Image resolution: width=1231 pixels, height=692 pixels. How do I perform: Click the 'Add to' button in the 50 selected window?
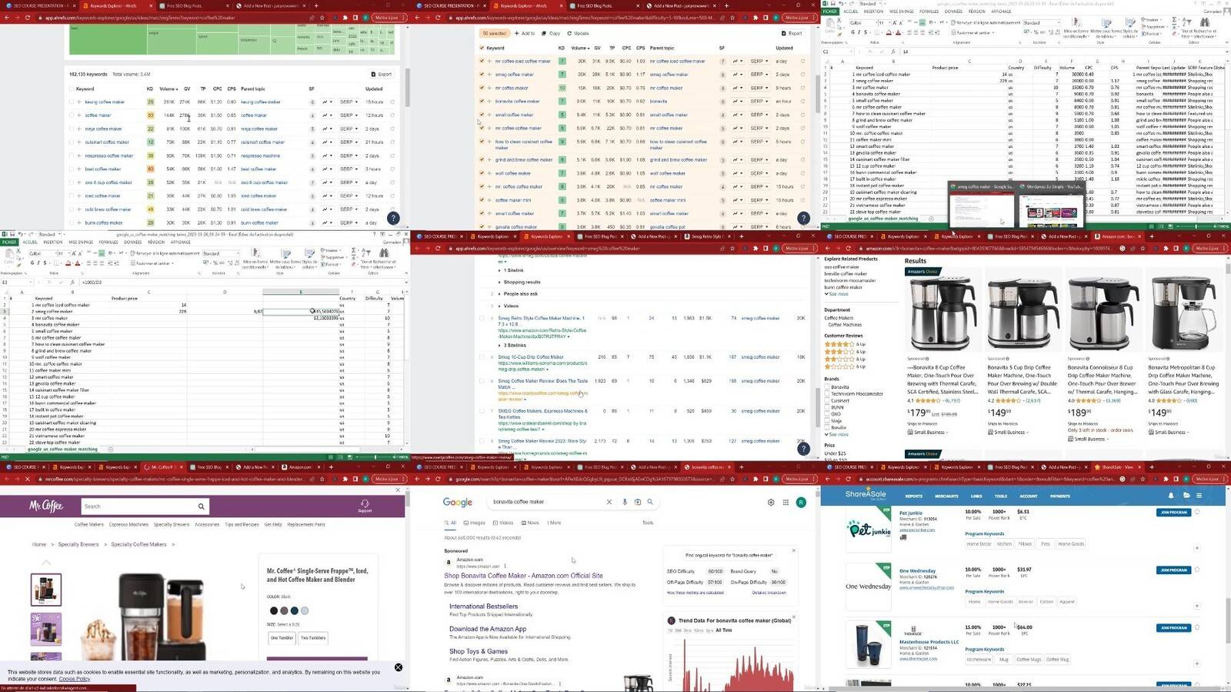coord(525,33)
